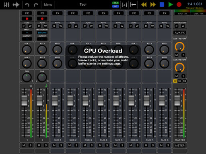The width and height of the screenshot is (206, 154).
Task: Click the AUX 1 knob of SUB 8
Action: tap(164, 50)
